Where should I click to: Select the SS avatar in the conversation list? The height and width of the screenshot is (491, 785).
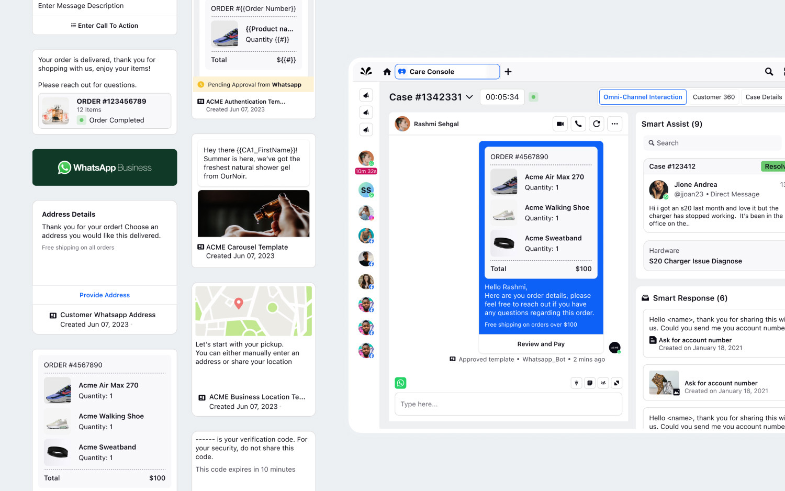pyautogui.click(x=366, y=190)
